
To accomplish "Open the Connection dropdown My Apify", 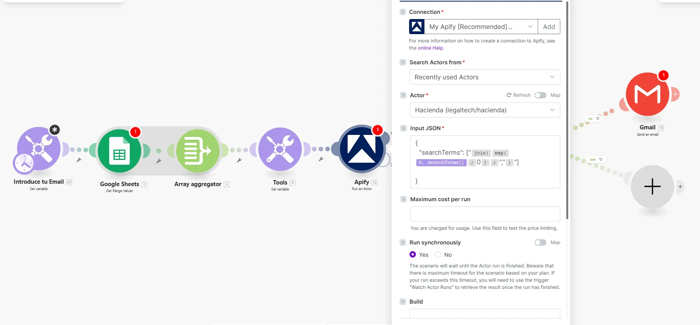I will click(481, 27).
